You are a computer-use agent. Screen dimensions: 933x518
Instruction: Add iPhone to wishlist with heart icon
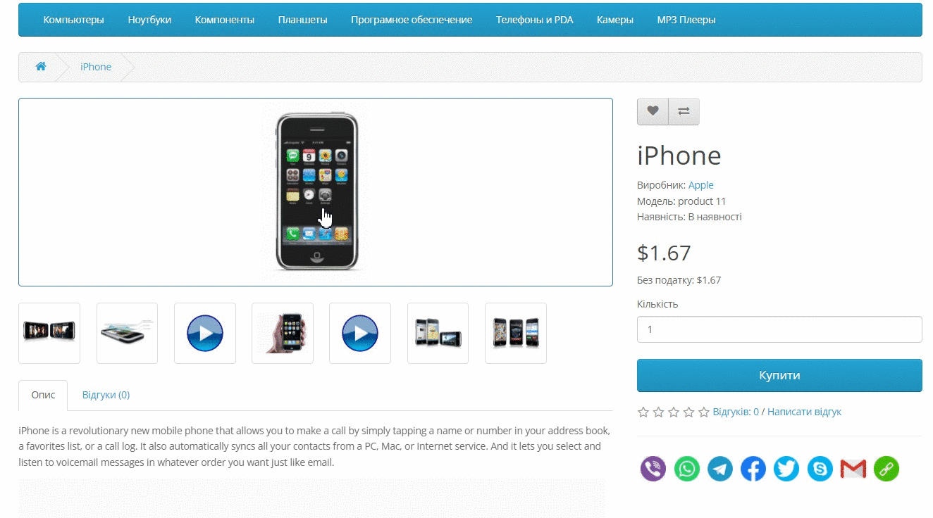[x=653, y=111]
